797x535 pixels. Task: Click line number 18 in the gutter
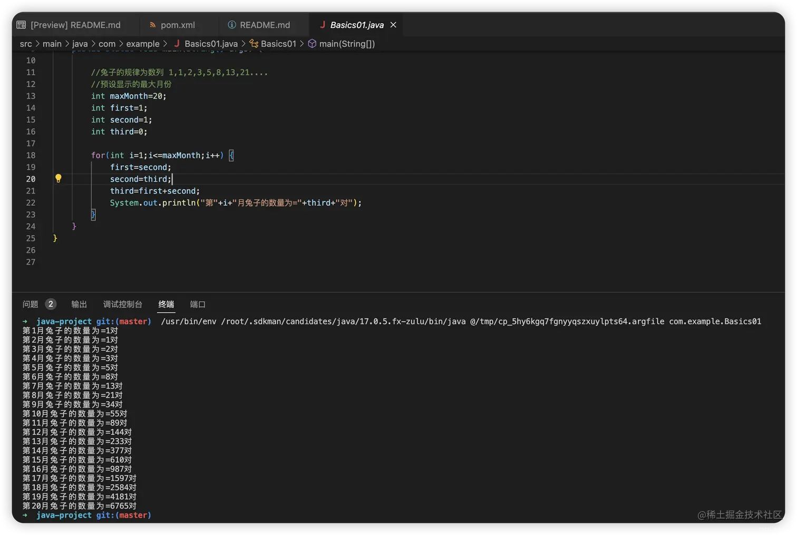(31, 155)
